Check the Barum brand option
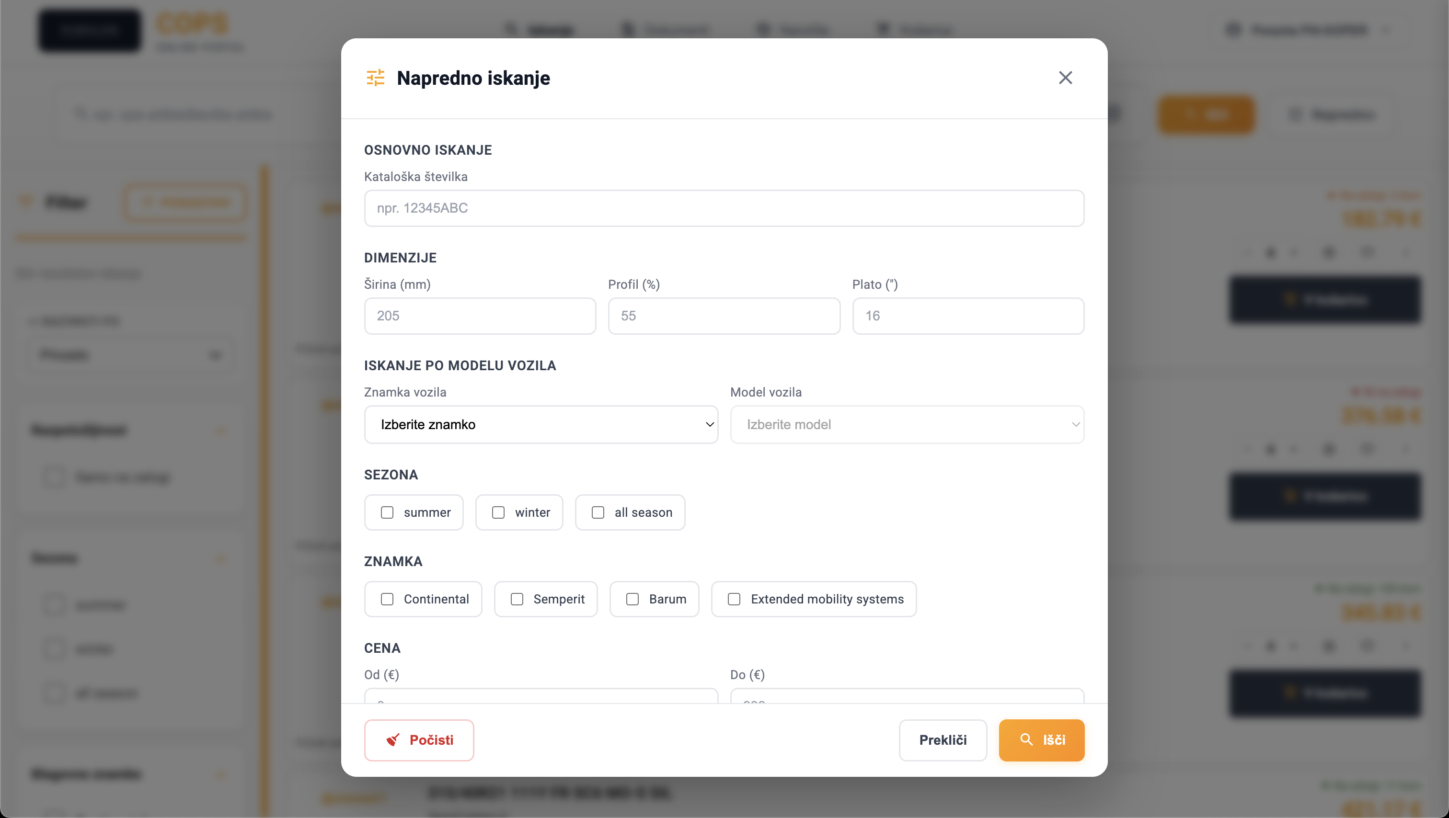The image size is (1449, 818). pyautogui.click(x=632, y=599)
